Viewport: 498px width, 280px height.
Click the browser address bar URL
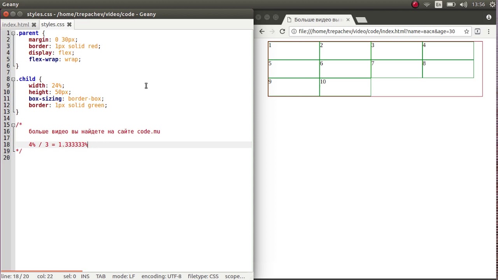point(377,31)
